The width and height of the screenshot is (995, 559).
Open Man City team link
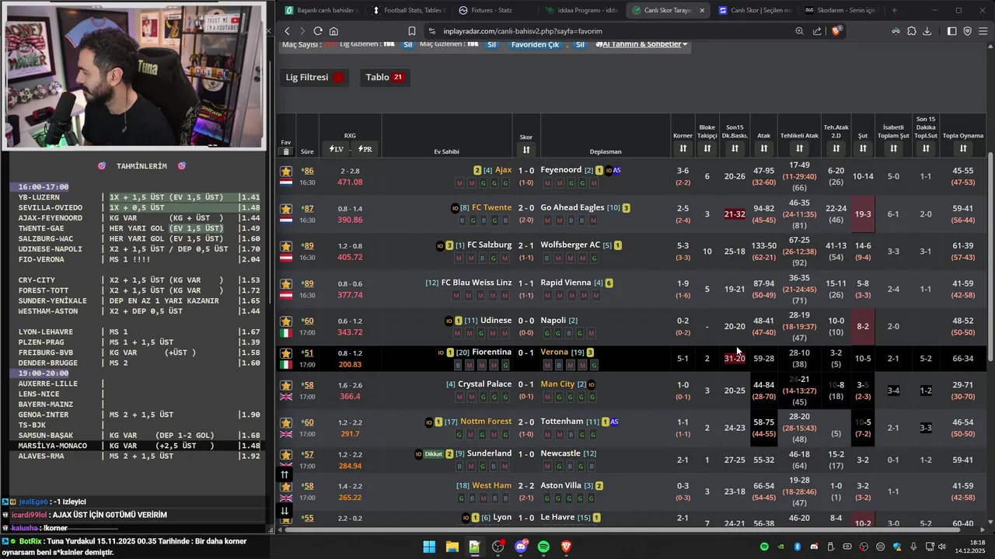click(557, 384)
